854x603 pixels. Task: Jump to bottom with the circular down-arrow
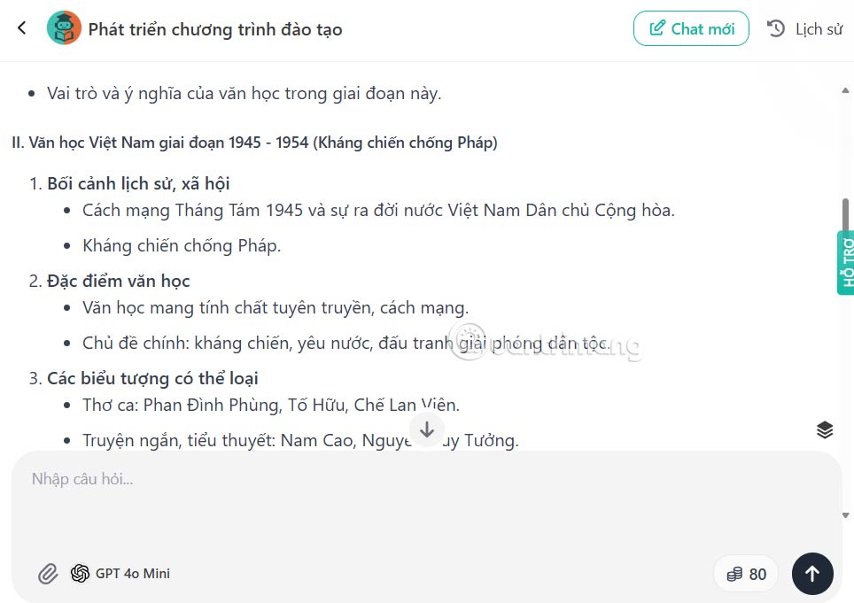coord(427,429)
